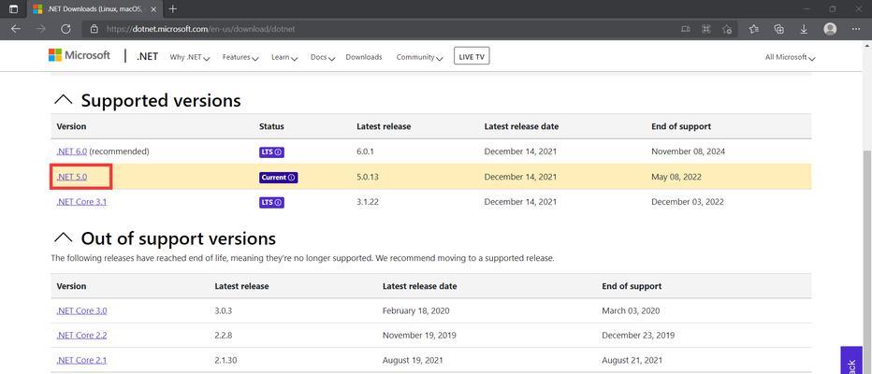Open the .NET home link
Screen dimensions: 872x374
tap(148, 56)
